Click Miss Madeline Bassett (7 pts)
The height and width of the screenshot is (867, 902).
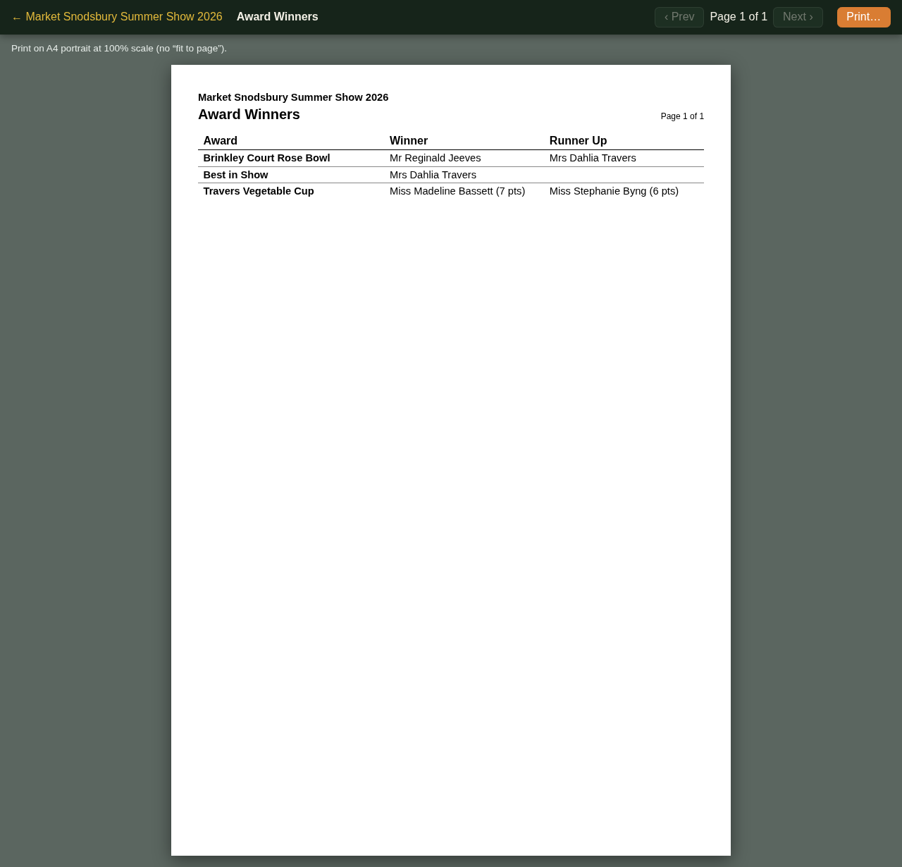[457, 191]
